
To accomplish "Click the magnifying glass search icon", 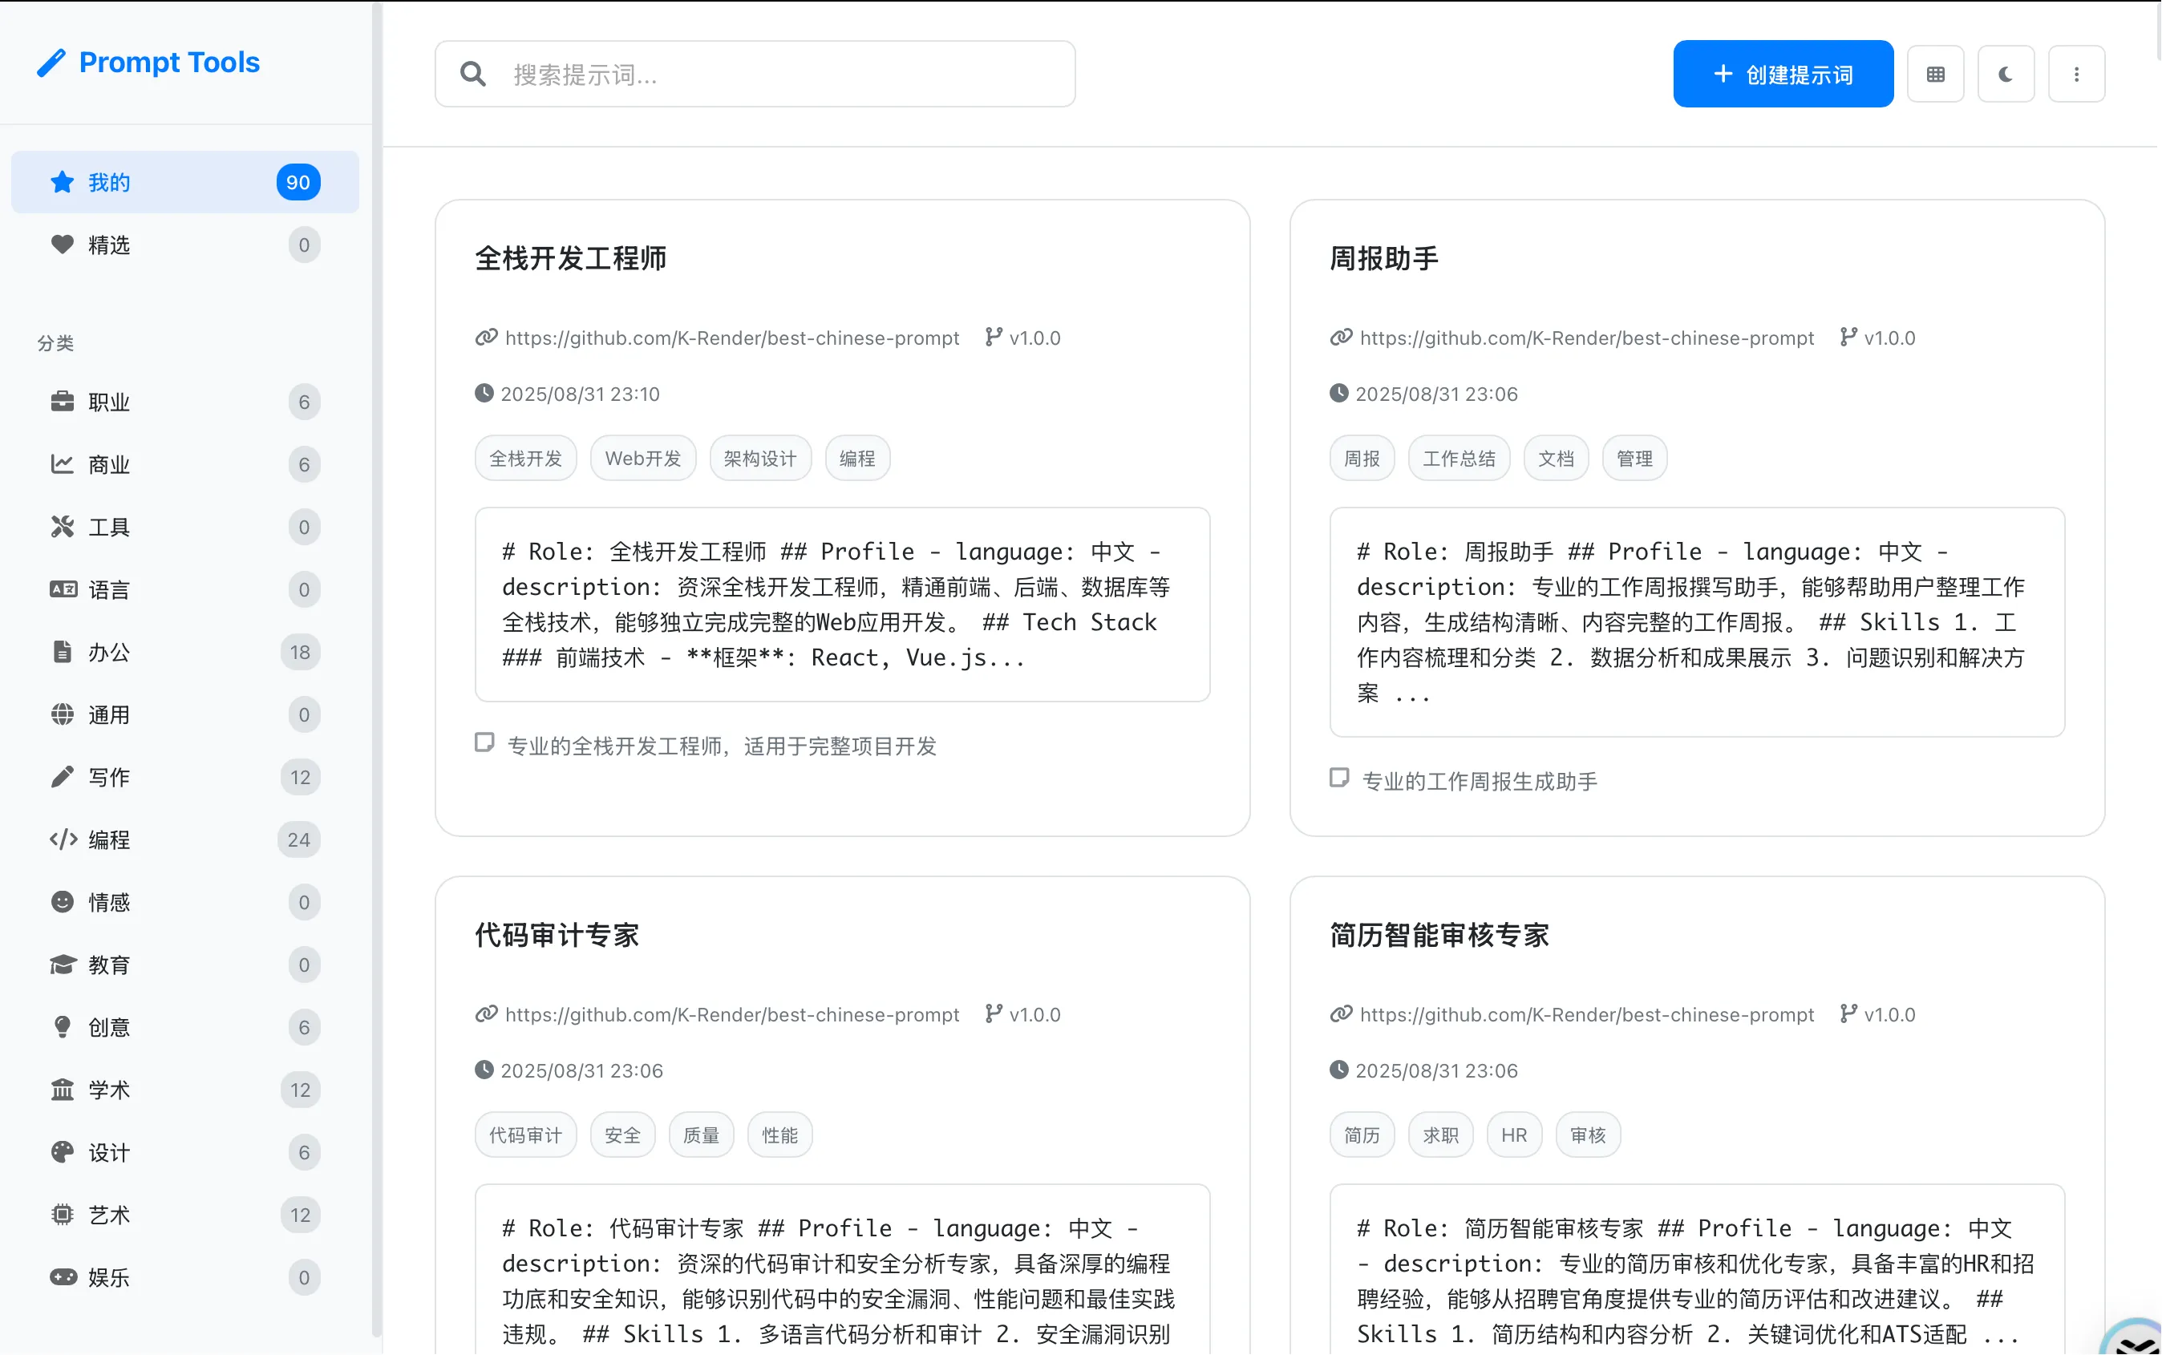I will point(472,75).
